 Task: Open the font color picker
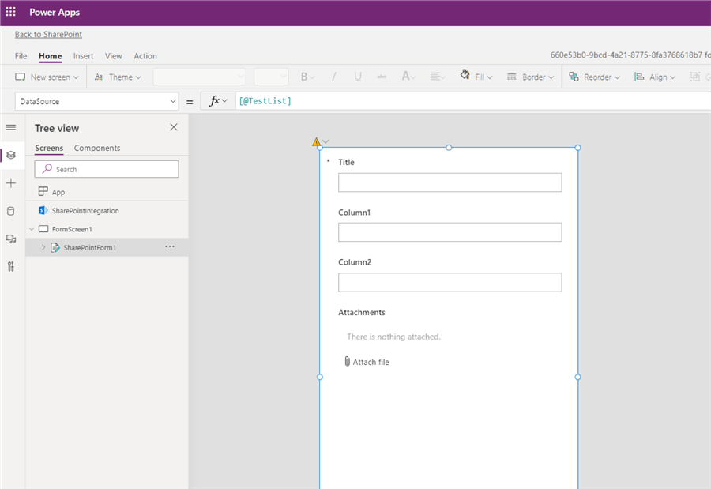point(408,77)
